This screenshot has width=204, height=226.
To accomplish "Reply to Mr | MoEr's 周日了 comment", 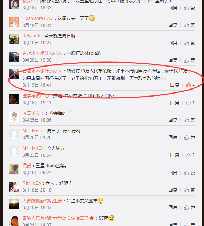I will 173,137.
